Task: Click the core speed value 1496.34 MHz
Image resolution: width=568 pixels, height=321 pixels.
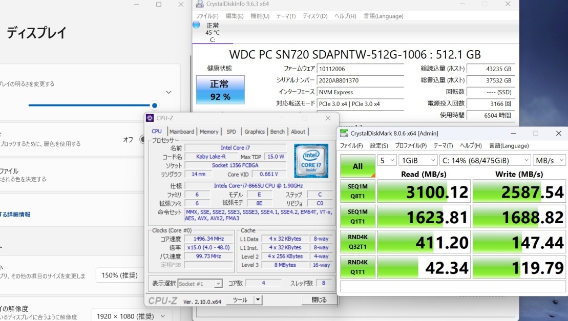Action: tap(208, 239)
